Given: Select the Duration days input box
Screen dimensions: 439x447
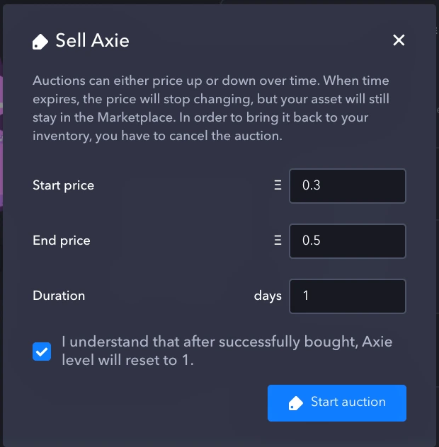Looking at the screenshot, I should [348, 296].
